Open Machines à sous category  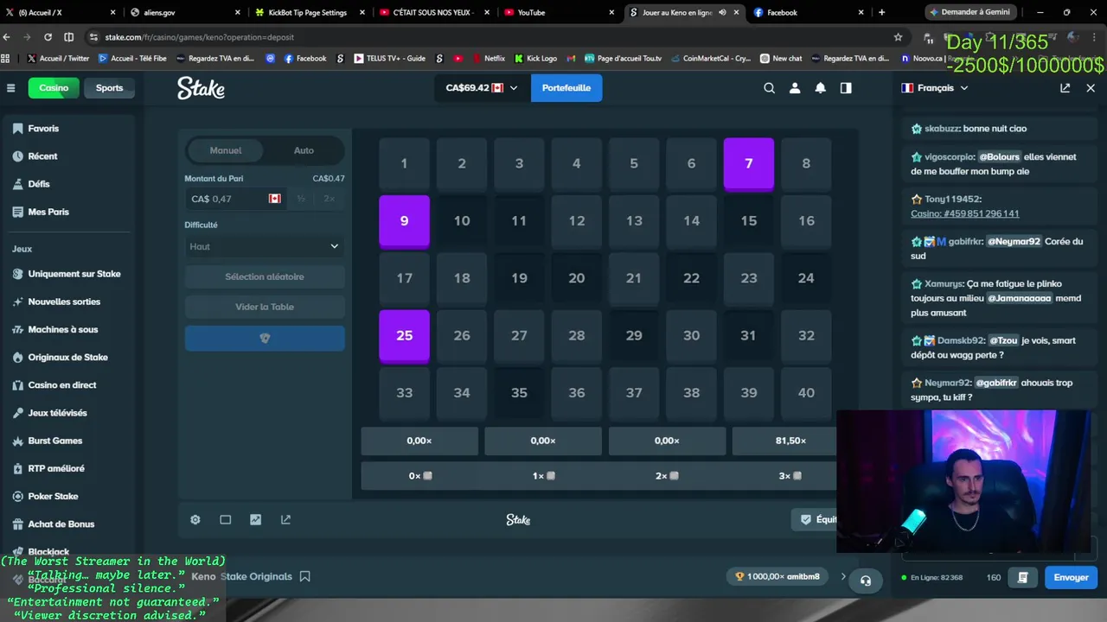click(69, 329)
